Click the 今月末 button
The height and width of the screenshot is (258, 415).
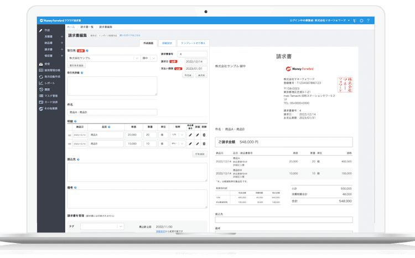pyautogui.click(x=188, y=75)
